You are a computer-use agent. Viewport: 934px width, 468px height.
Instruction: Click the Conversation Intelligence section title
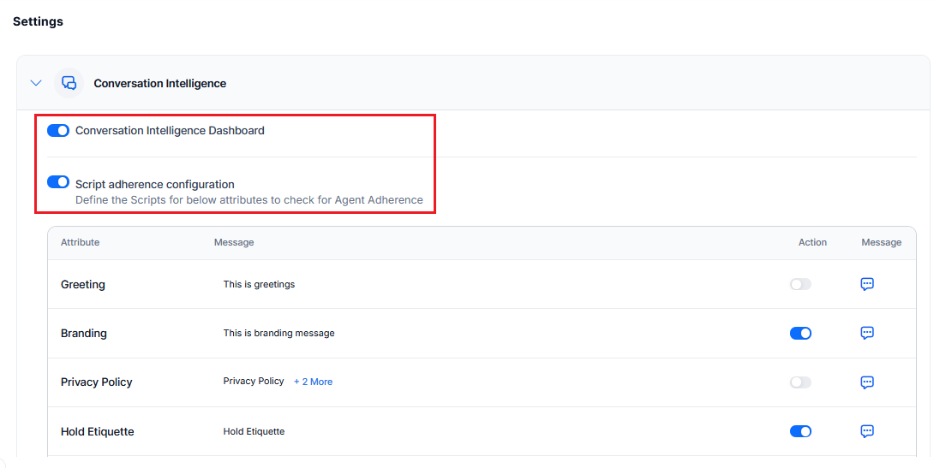[159, 84]
